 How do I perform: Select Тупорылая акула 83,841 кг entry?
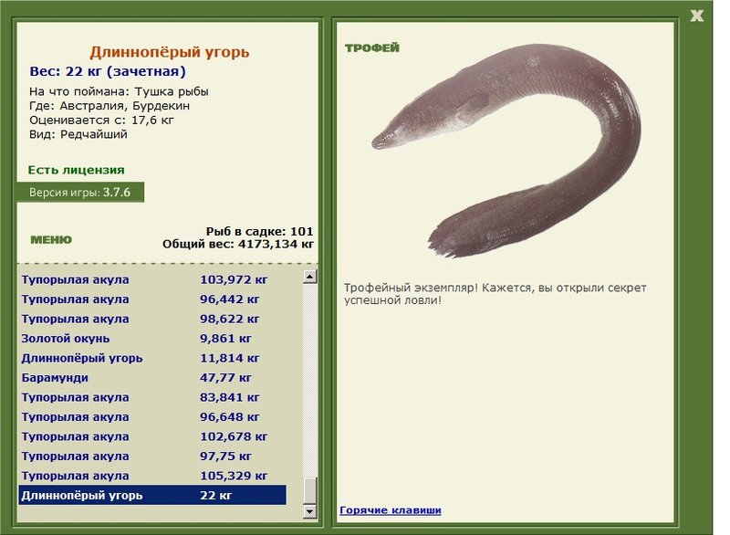pyautogui.click(x=152, y=397)
